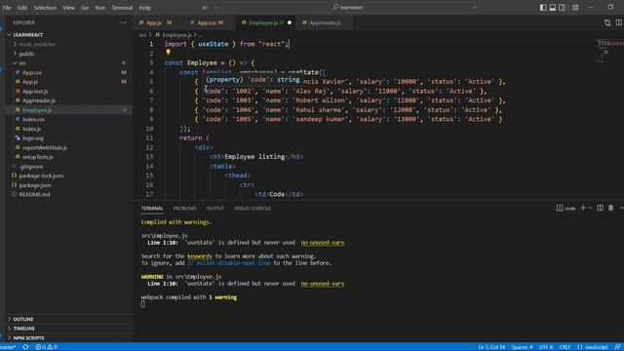Expand public folder
The height and width of the screenshot is (351, 624).
[x=26, y=54]
